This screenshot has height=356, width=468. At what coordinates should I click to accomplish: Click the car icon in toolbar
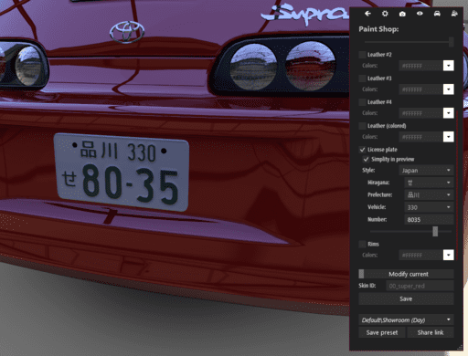[x=437, y=14]
